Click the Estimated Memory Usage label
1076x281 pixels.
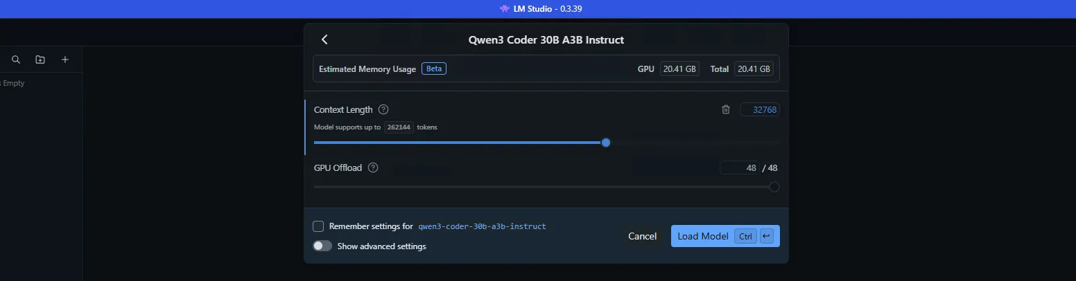pyautogui.click(x=367, y=69)
